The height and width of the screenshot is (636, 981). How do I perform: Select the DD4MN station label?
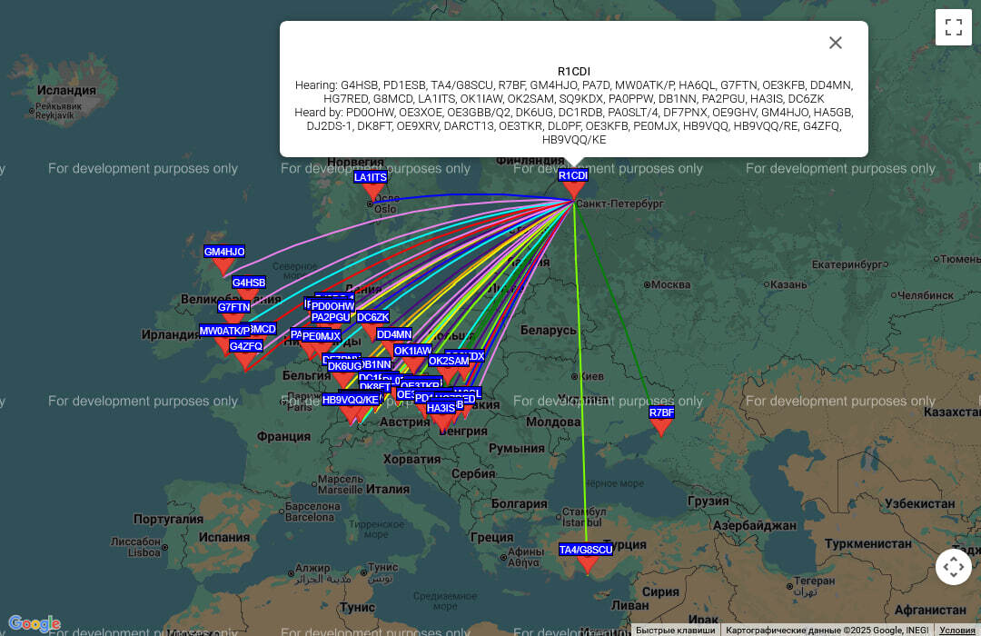pos(394,334)
